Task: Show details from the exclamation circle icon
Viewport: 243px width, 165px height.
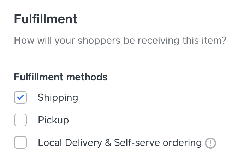Action: pos(211,143)
